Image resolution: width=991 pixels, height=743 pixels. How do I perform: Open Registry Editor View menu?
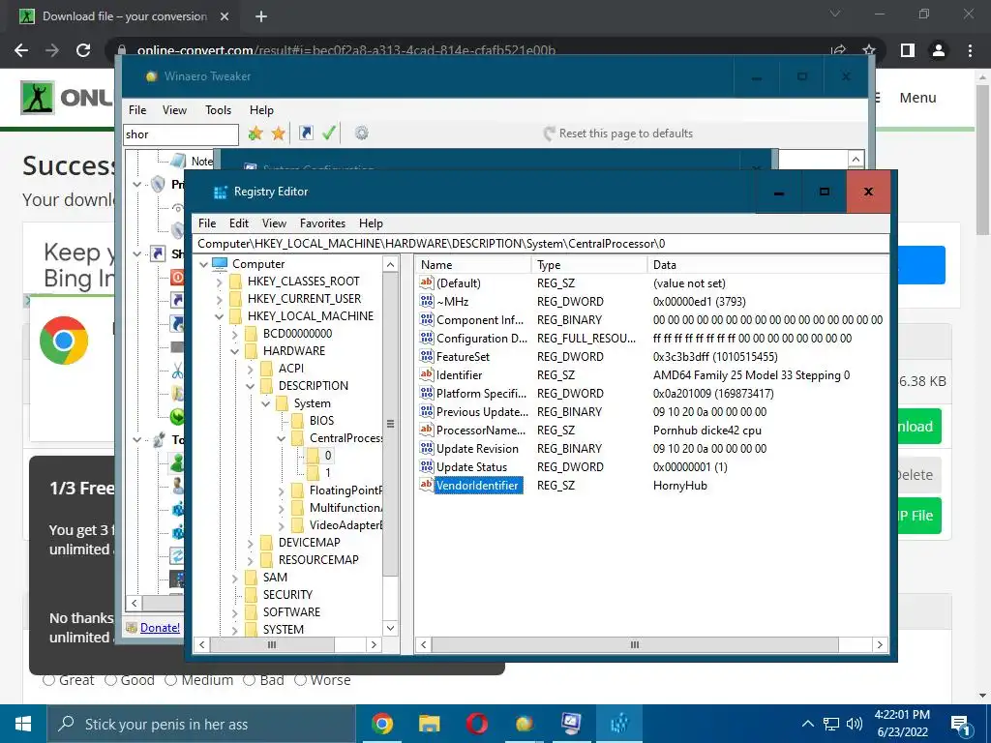tap(274, 223)
